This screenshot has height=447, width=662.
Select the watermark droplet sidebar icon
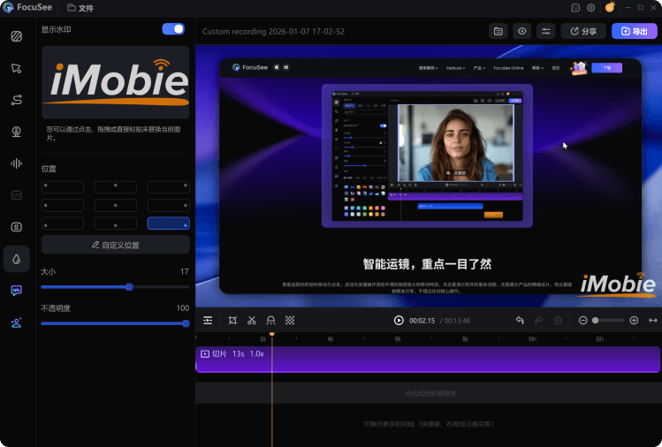[x=17, y=259]
